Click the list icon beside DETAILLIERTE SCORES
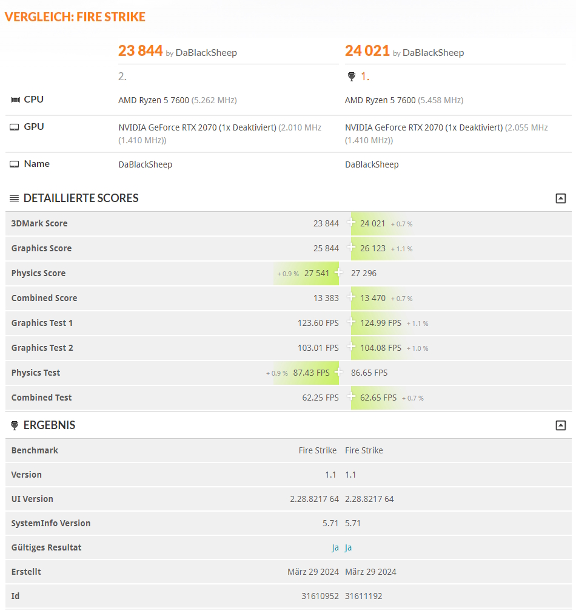 [13, 198]
